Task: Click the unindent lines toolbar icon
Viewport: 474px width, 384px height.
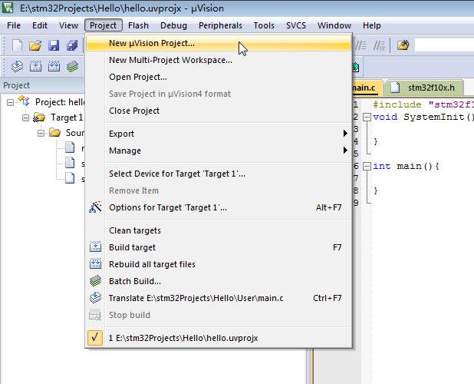Action: 379,45
